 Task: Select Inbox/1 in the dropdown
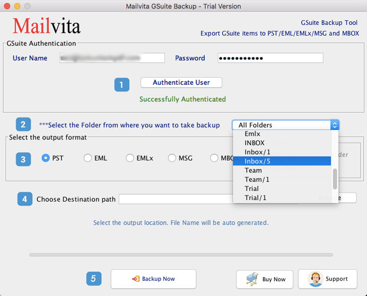click(x=282, y=152)
